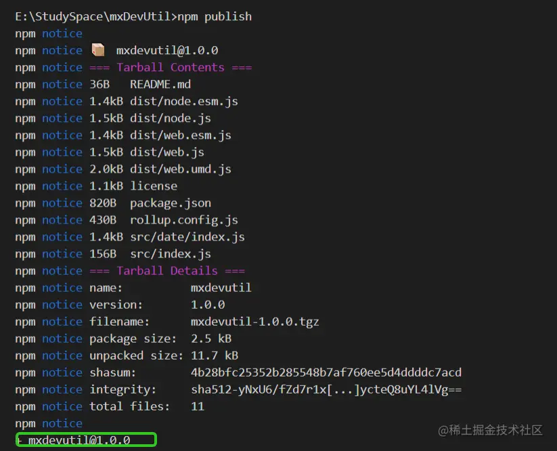The height and width of the screenshot is (451, 557).
Task: Click the 'dist/web.js' file name
Action: 167,152
